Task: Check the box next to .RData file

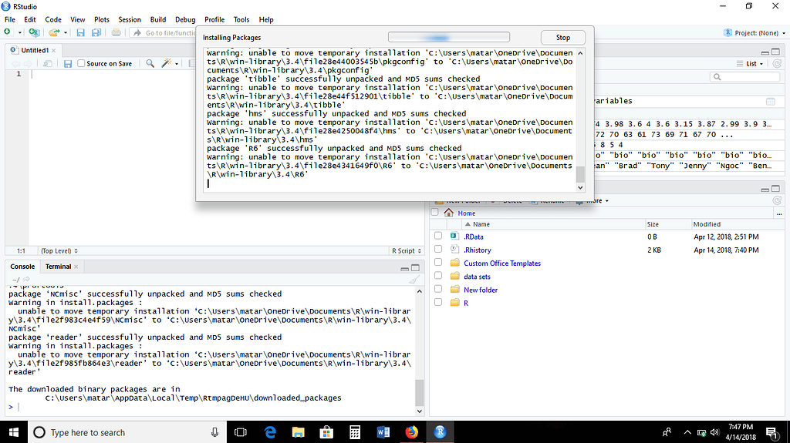Action: point(438,236)
